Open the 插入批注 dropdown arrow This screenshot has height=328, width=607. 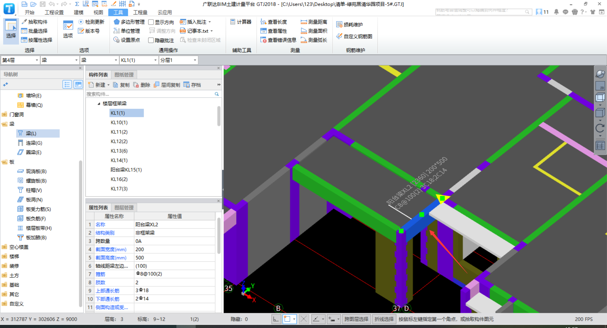(x=210, y=22)
